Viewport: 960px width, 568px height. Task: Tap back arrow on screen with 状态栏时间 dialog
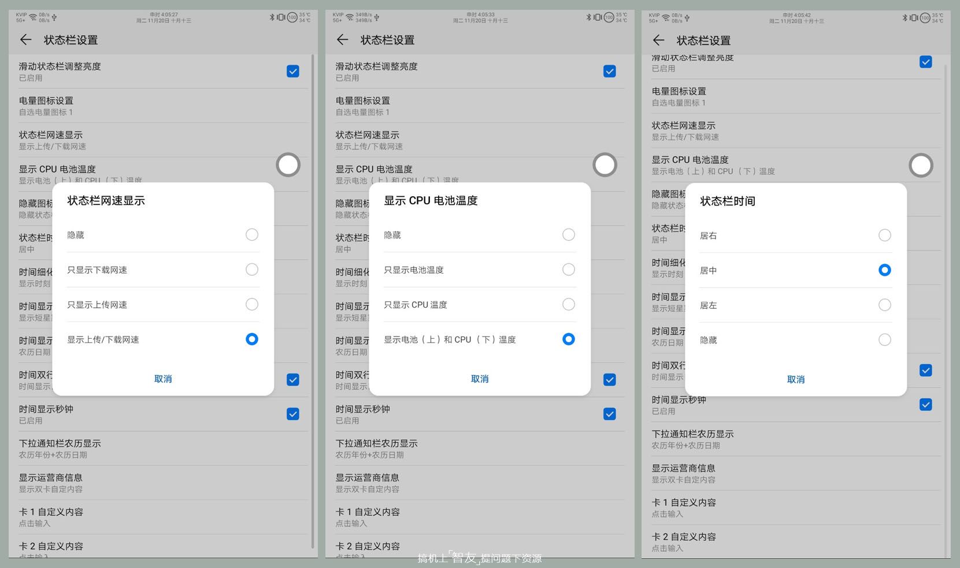point(658,40)
